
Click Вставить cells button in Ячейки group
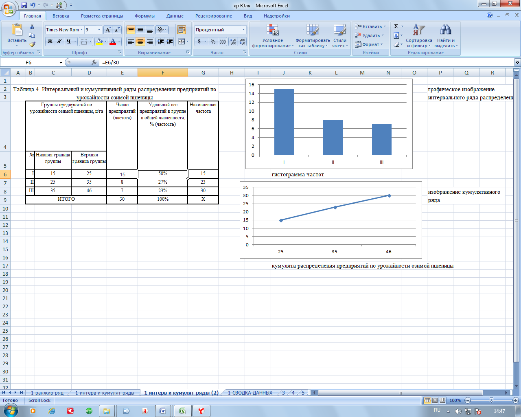(370, 26)
